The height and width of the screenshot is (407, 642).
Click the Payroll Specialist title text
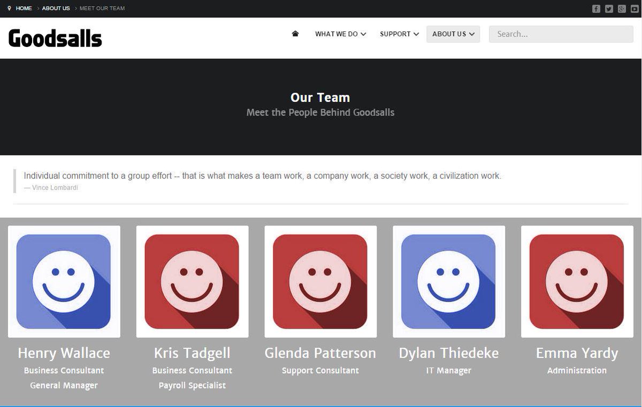[x=192, y=385]
